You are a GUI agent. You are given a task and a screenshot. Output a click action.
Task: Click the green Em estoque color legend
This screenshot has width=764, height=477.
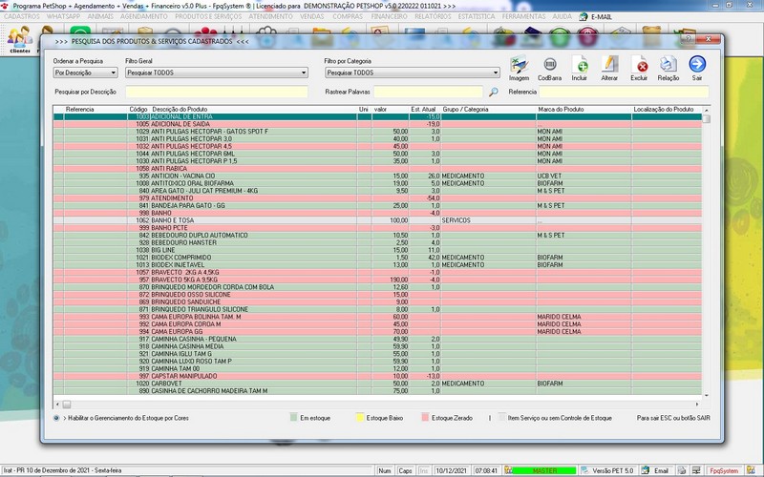[x=294, y=418]
